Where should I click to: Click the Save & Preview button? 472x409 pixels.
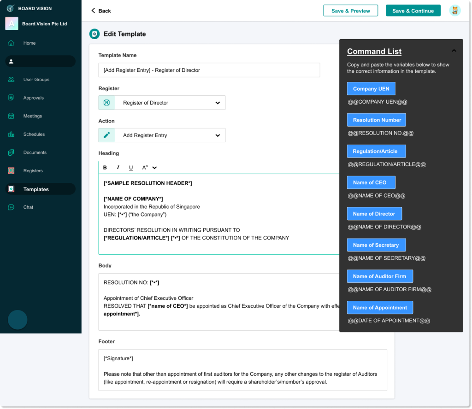pos(350,11)
